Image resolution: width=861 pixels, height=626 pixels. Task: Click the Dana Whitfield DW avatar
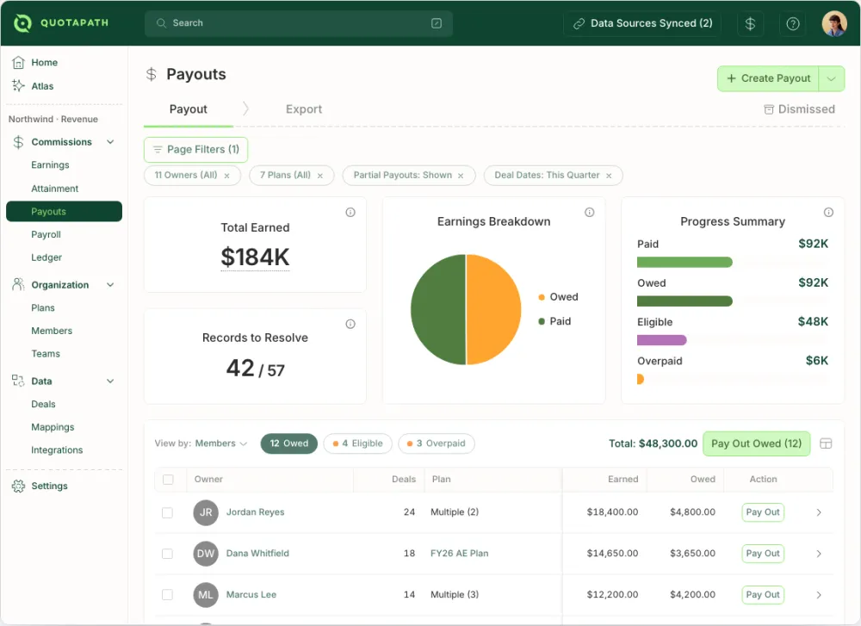206,554
